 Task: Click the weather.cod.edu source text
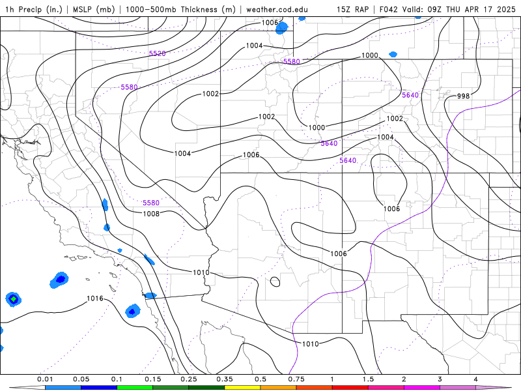coord(277,9)
